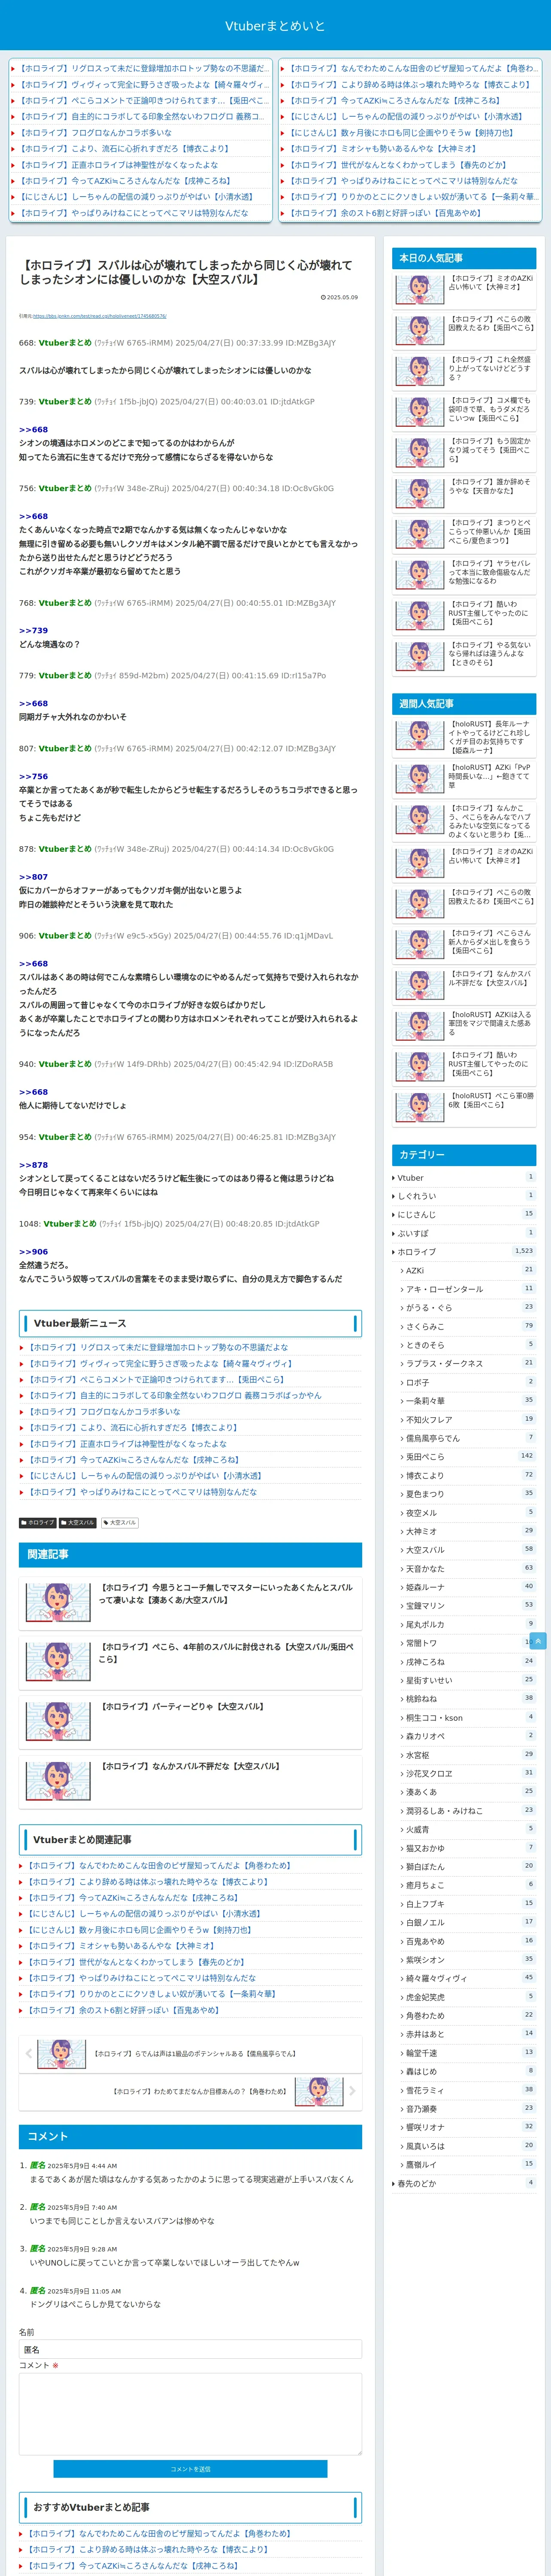This screenshot has height=2576, width=551.
Task: Click the outlined 大空スバル tag with tag icon
Action: [x=120, y=1523]
